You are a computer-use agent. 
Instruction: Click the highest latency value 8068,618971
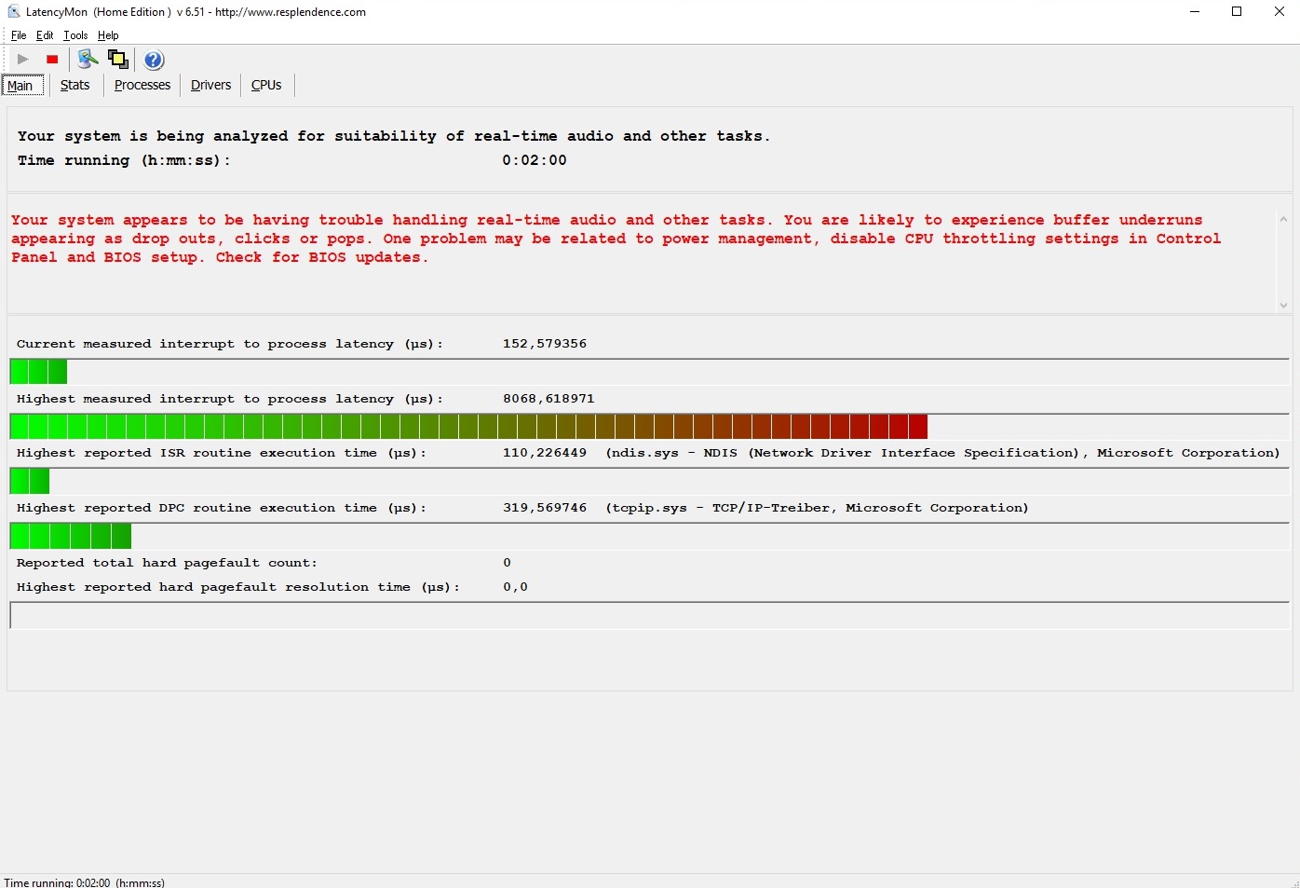coord(548,399)
